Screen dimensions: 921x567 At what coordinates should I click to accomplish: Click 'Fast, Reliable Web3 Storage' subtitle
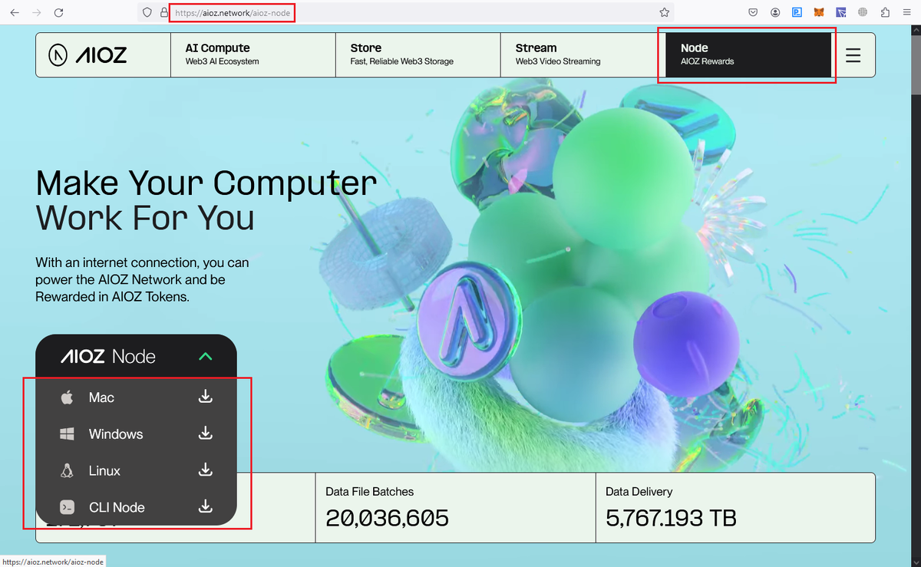pyautogui.click(x=401, y=61)
